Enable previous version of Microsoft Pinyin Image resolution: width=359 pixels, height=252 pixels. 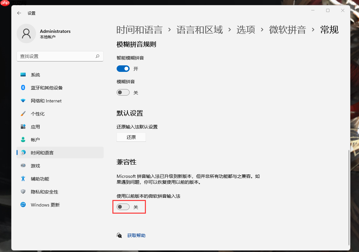tap(123, 207)
